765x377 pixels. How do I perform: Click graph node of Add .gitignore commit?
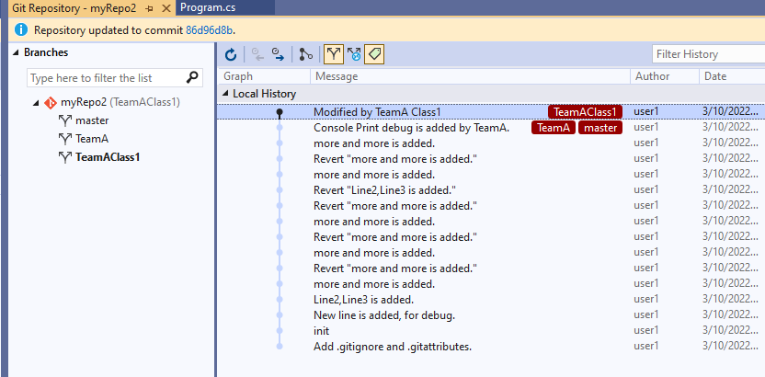click(280, 347)
